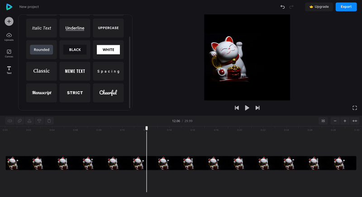The image size is (362, 197).
Task: Click the Duplicate clip tool
Action: 19,121
